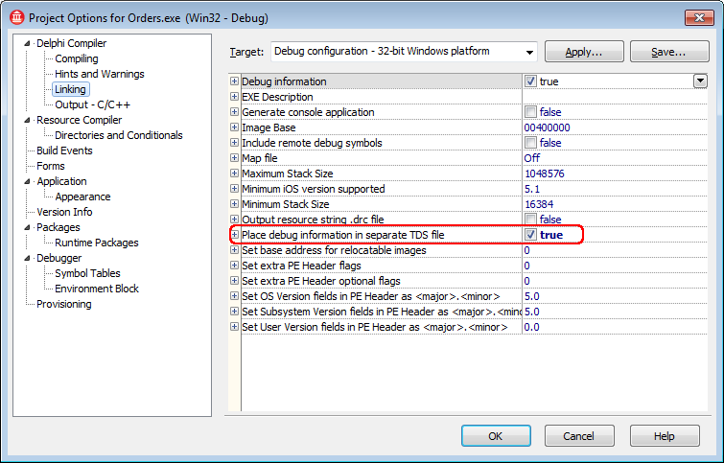Toggle the Debug information checkbox

tap(531, 81)
